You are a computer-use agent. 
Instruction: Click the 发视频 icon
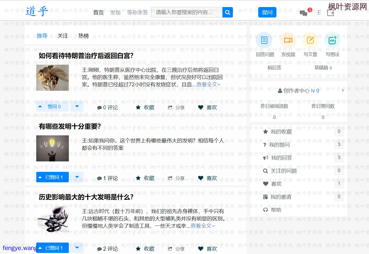tap(288, 40)
